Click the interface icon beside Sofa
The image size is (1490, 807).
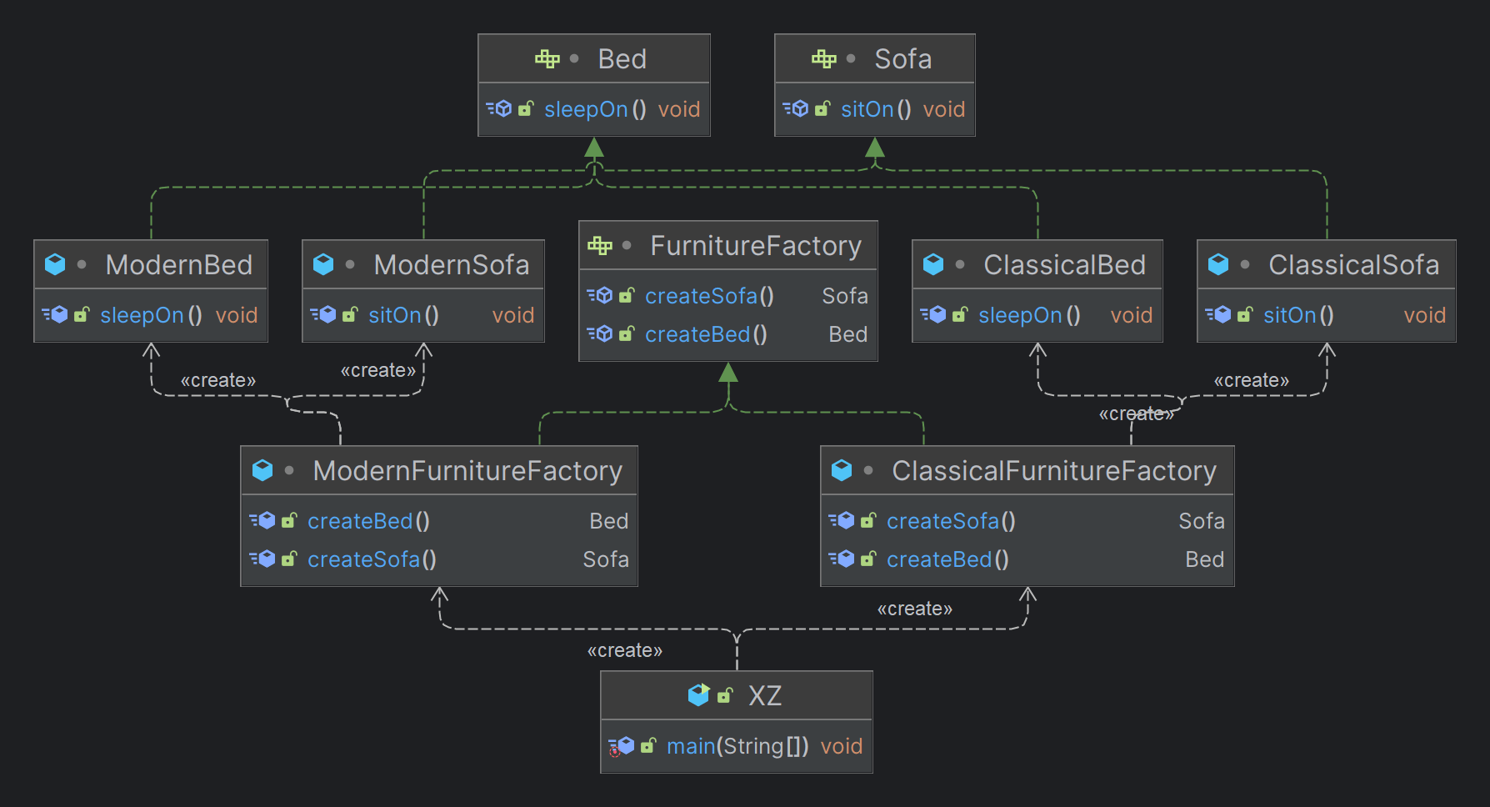824,58
